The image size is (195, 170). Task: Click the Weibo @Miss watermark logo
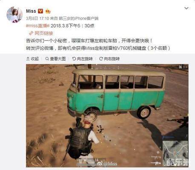coord(107,164)
